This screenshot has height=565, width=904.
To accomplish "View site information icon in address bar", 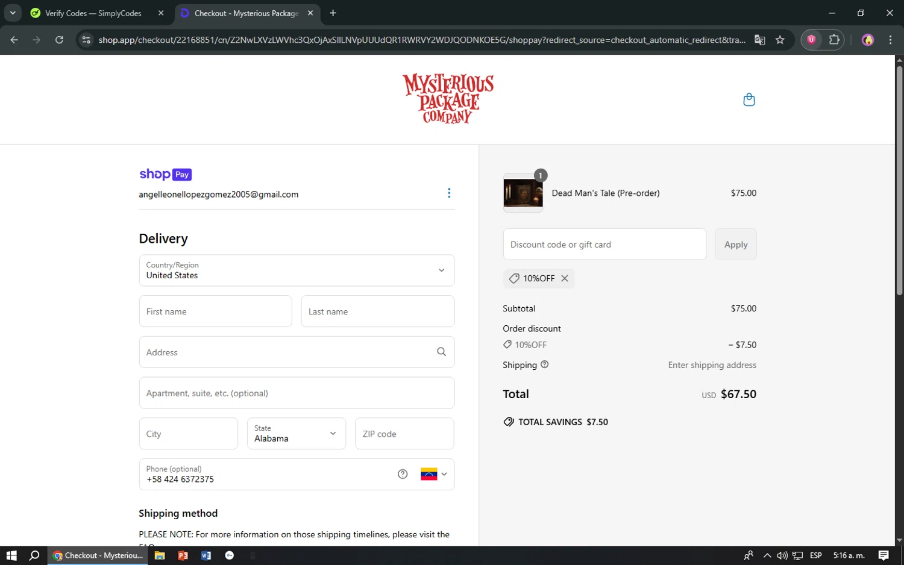I will tap(86, 40).
